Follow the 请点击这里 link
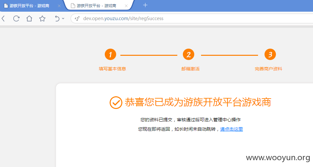 (231, 129)
